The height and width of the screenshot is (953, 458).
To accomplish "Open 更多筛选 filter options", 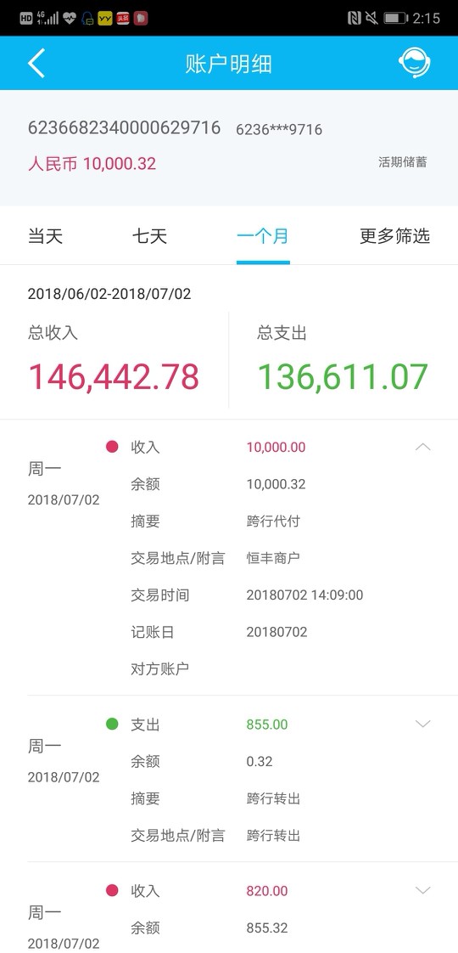I will (395, 236).
